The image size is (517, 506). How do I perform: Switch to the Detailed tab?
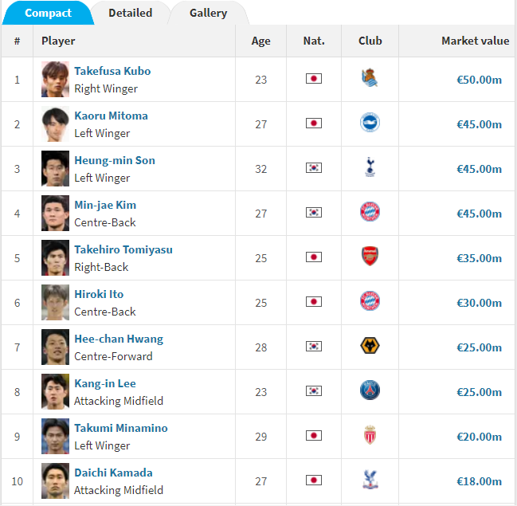tap(130, 13)
